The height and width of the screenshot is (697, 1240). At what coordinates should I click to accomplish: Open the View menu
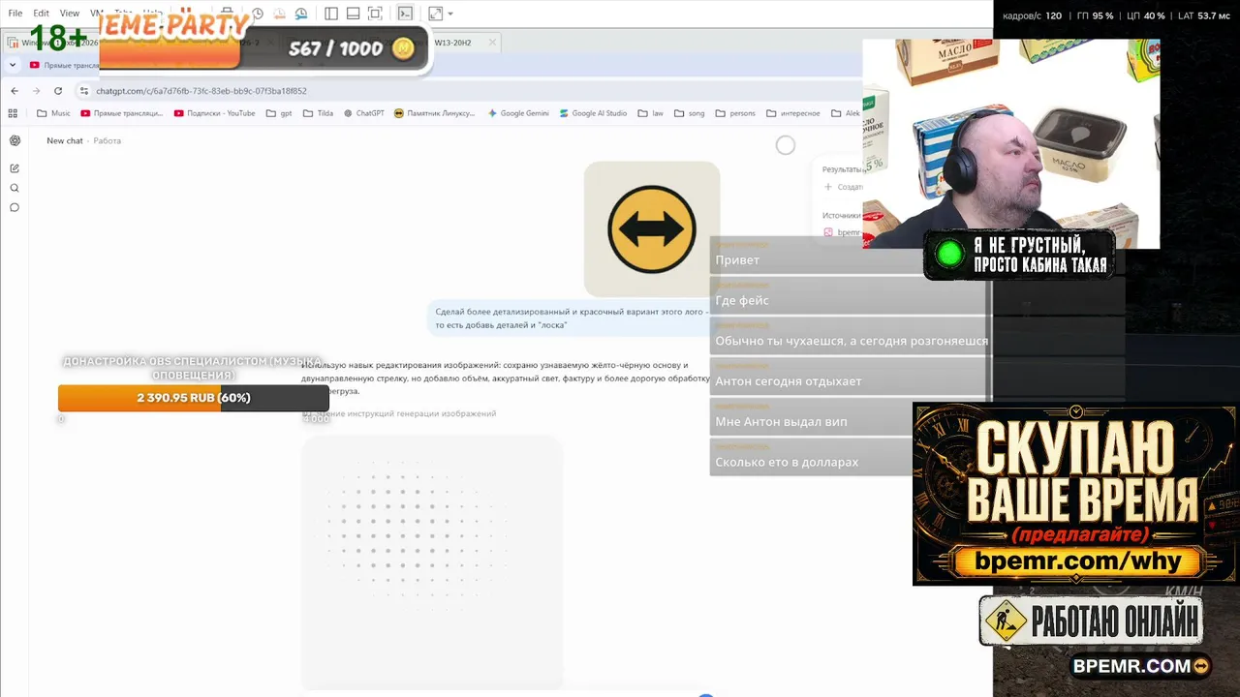tap(70, 14)
